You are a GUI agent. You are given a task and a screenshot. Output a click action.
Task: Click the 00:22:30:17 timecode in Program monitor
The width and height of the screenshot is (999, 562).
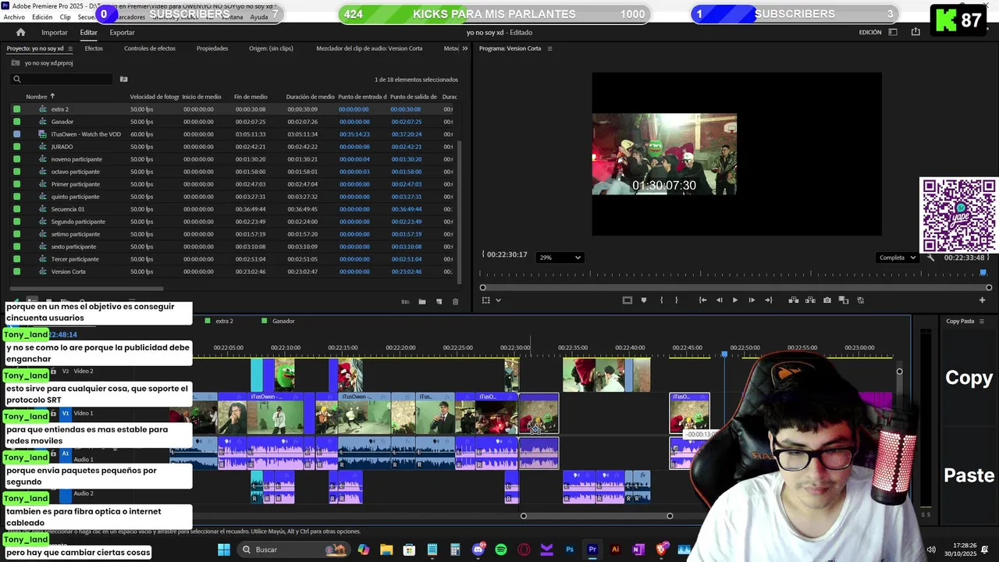pos(507,255)
